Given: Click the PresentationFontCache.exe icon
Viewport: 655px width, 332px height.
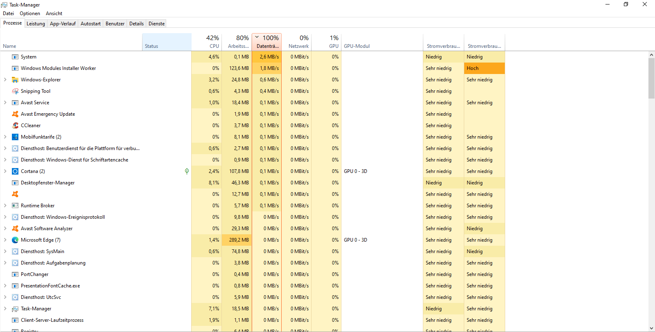Looking at the screenshot, I should (15, 286).
